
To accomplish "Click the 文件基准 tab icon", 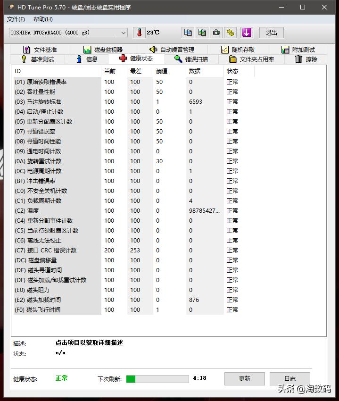I will pos(26,50).
